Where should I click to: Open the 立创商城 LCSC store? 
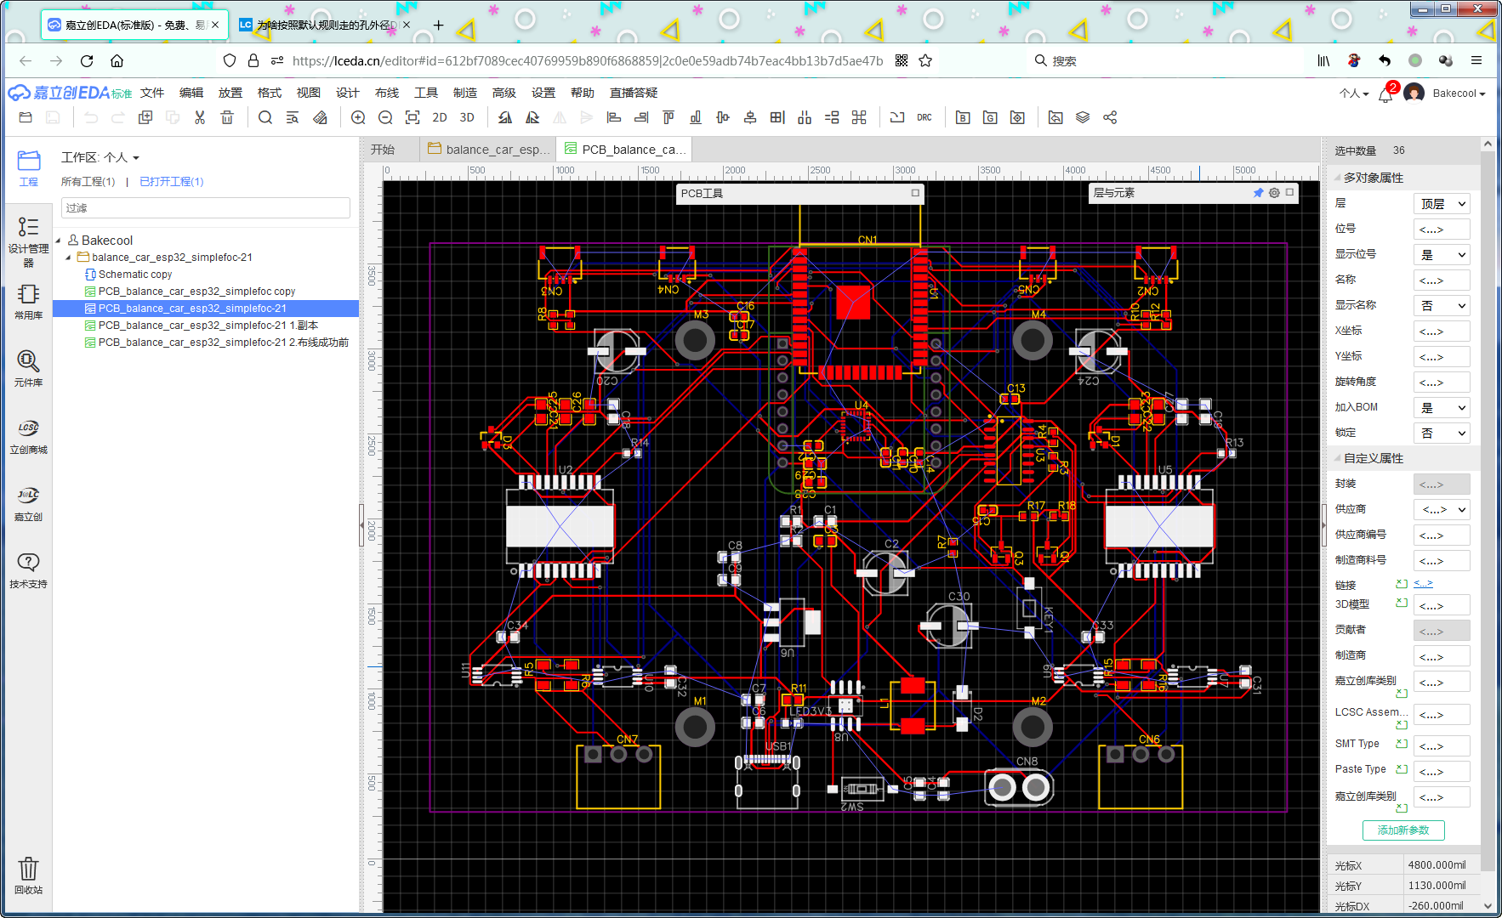pos(29,436)
